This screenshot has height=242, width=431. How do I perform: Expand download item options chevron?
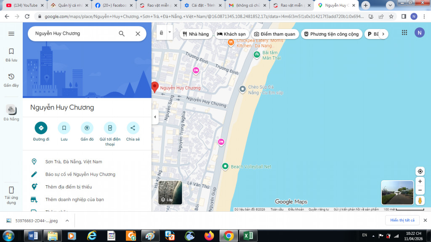(x=67, y=220)
